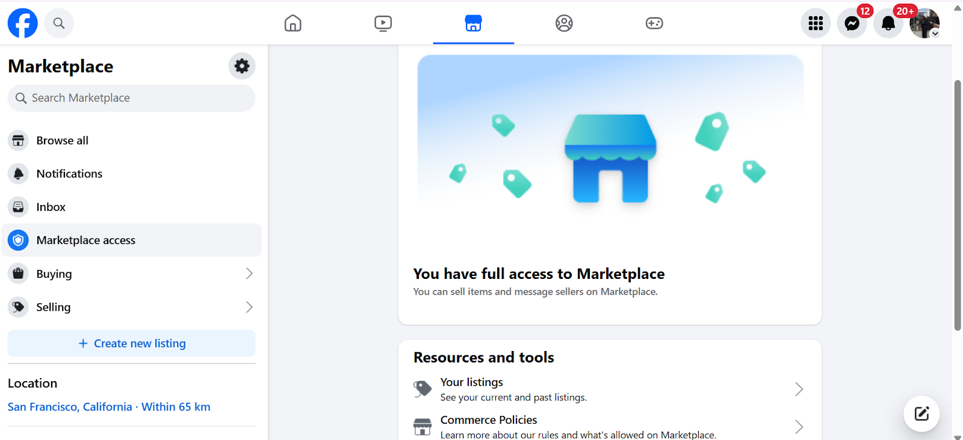The image size is (963, 440).
Task: Click the Buying shopping bag icon
Action: (x=19, y=273)
